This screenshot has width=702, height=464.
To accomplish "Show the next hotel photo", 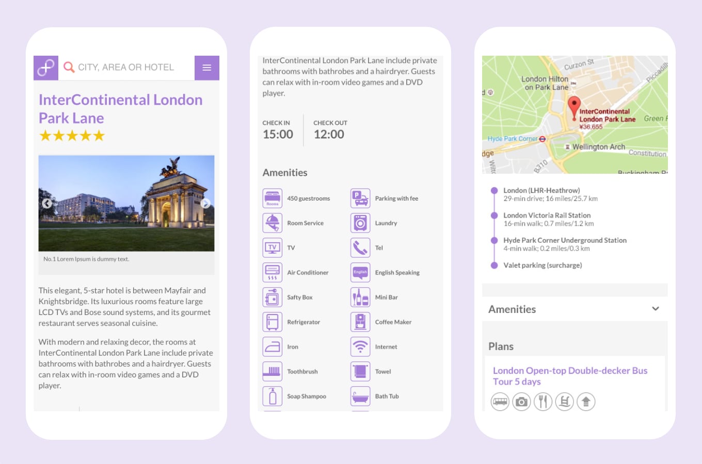I will point(205,203).
